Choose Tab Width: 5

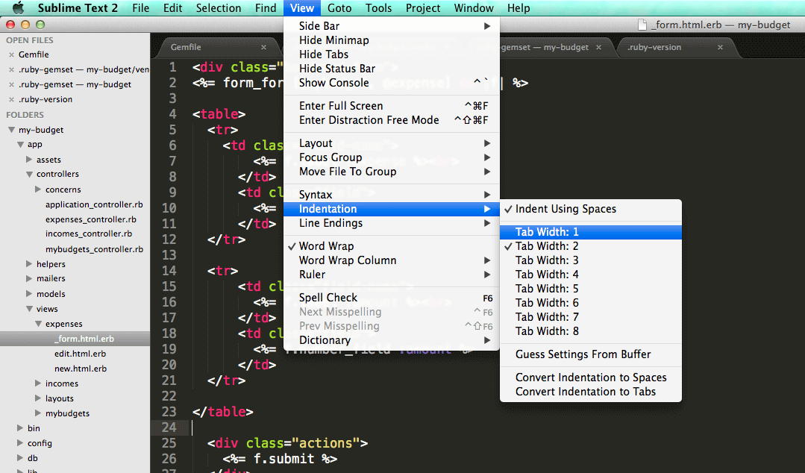pos(590,289)
